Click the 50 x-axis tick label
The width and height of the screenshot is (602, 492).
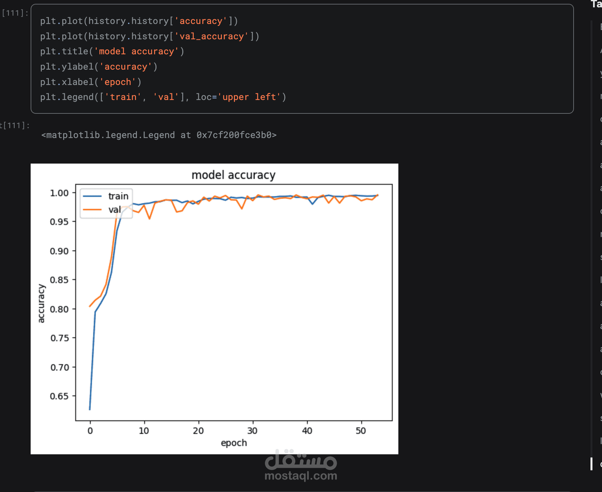361,431
